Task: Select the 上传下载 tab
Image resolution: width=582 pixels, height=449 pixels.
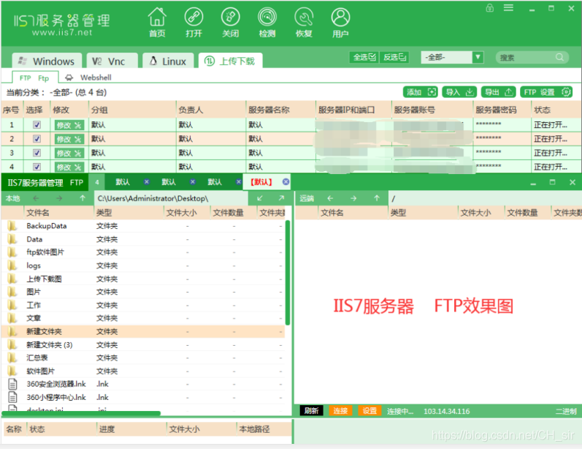Action: (231, 61)
